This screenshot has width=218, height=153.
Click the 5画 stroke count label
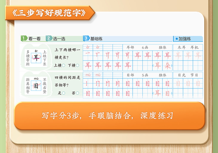coord(145,75)
